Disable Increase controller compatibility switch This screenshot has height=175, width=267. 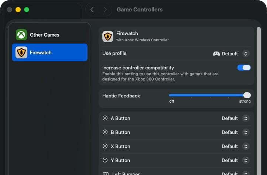(244, 68)
